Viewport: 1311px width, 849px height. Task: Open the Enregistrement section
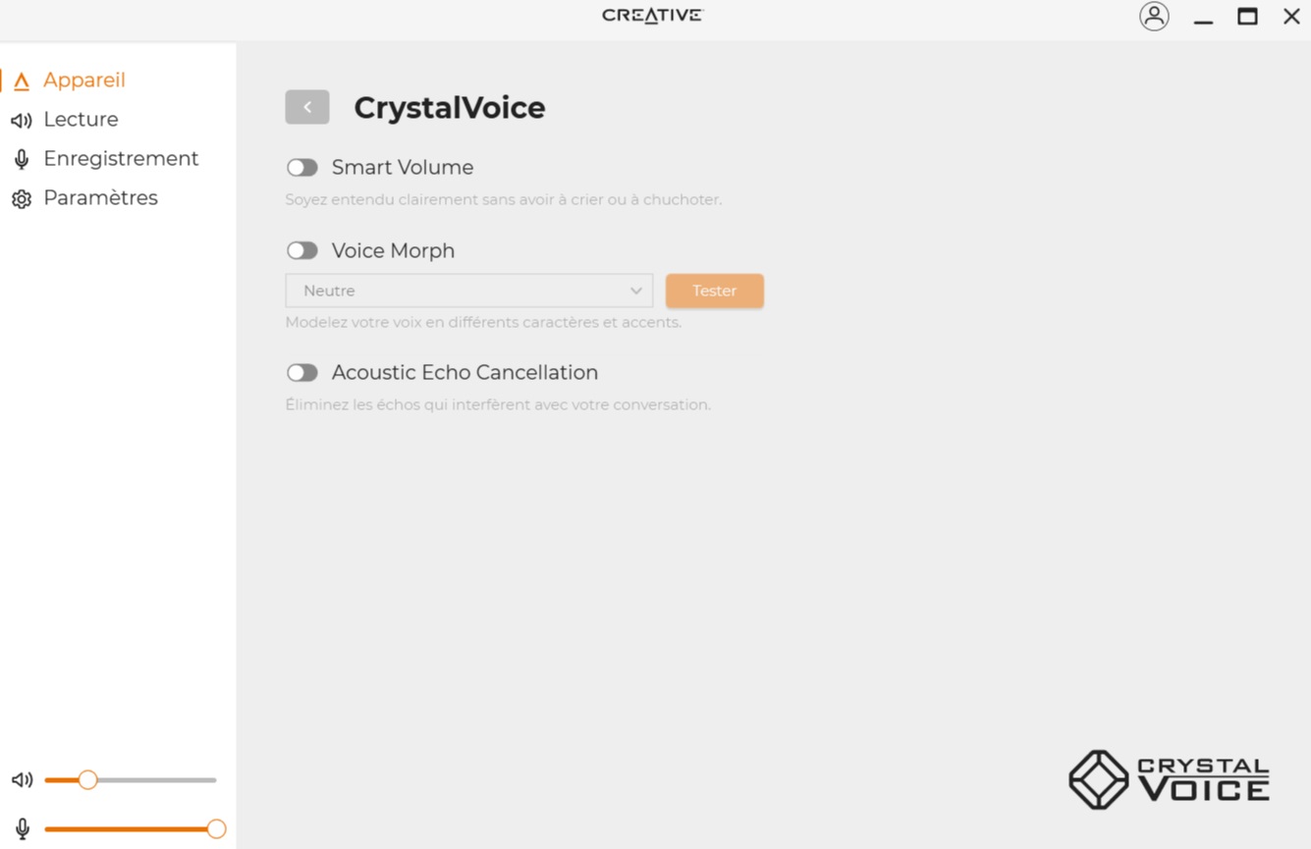coord(121,159)
